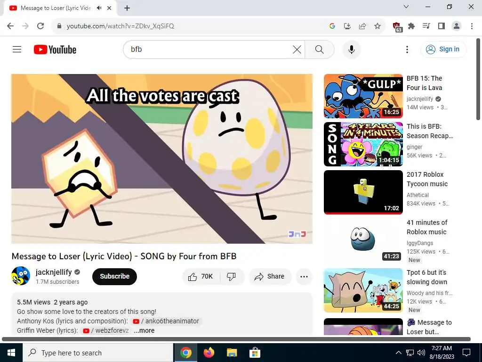
Task: Open Chrome from the taskbar
Action: tap(185, 353)
